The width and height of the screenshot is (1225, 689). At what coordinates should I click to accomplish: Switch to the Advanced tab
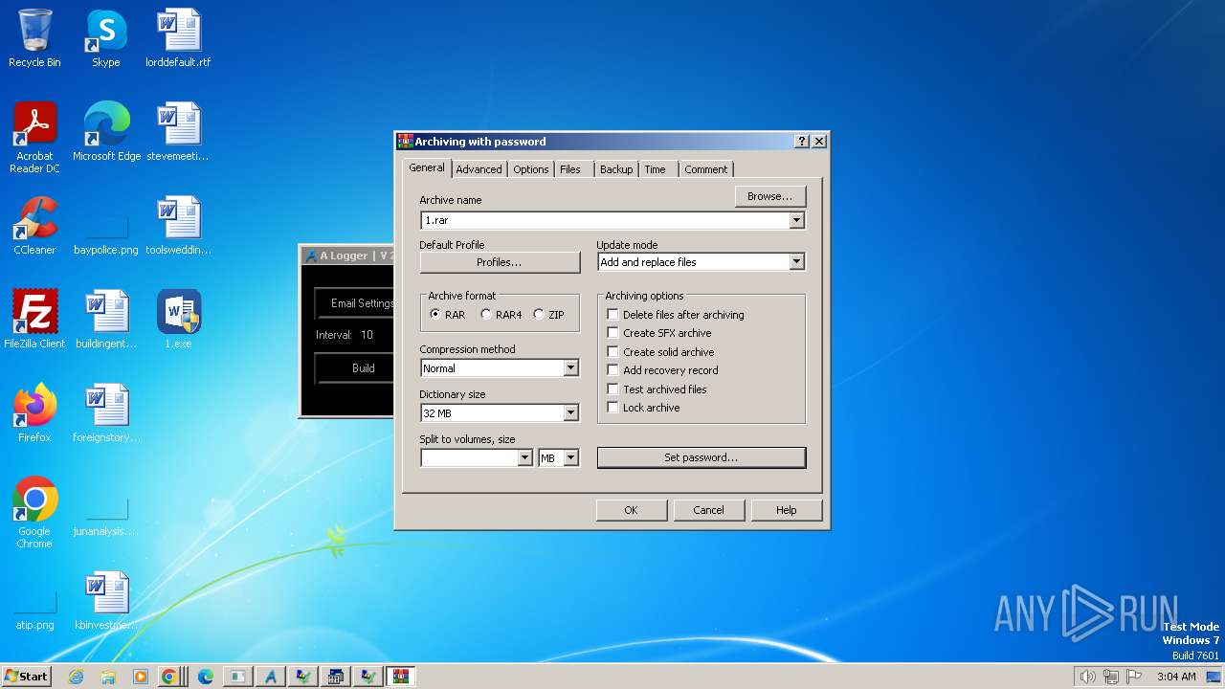479,169
